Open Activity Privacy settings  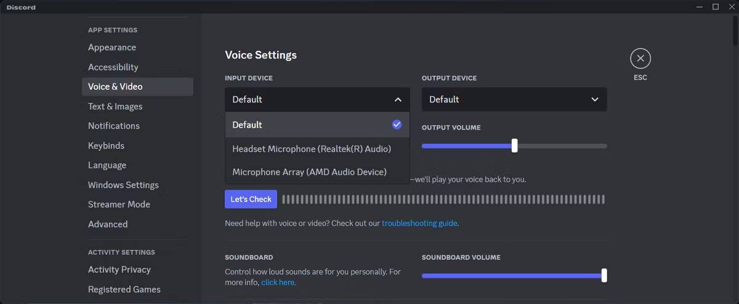point(137,270)
